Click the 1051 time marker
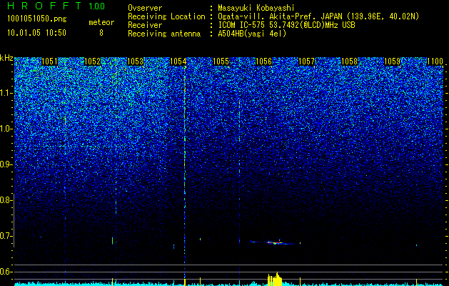 [49, 61]
